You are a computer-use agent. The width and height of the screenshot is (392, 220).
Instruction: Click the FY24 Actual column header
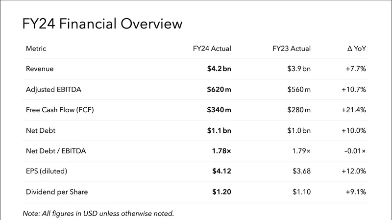212,49
